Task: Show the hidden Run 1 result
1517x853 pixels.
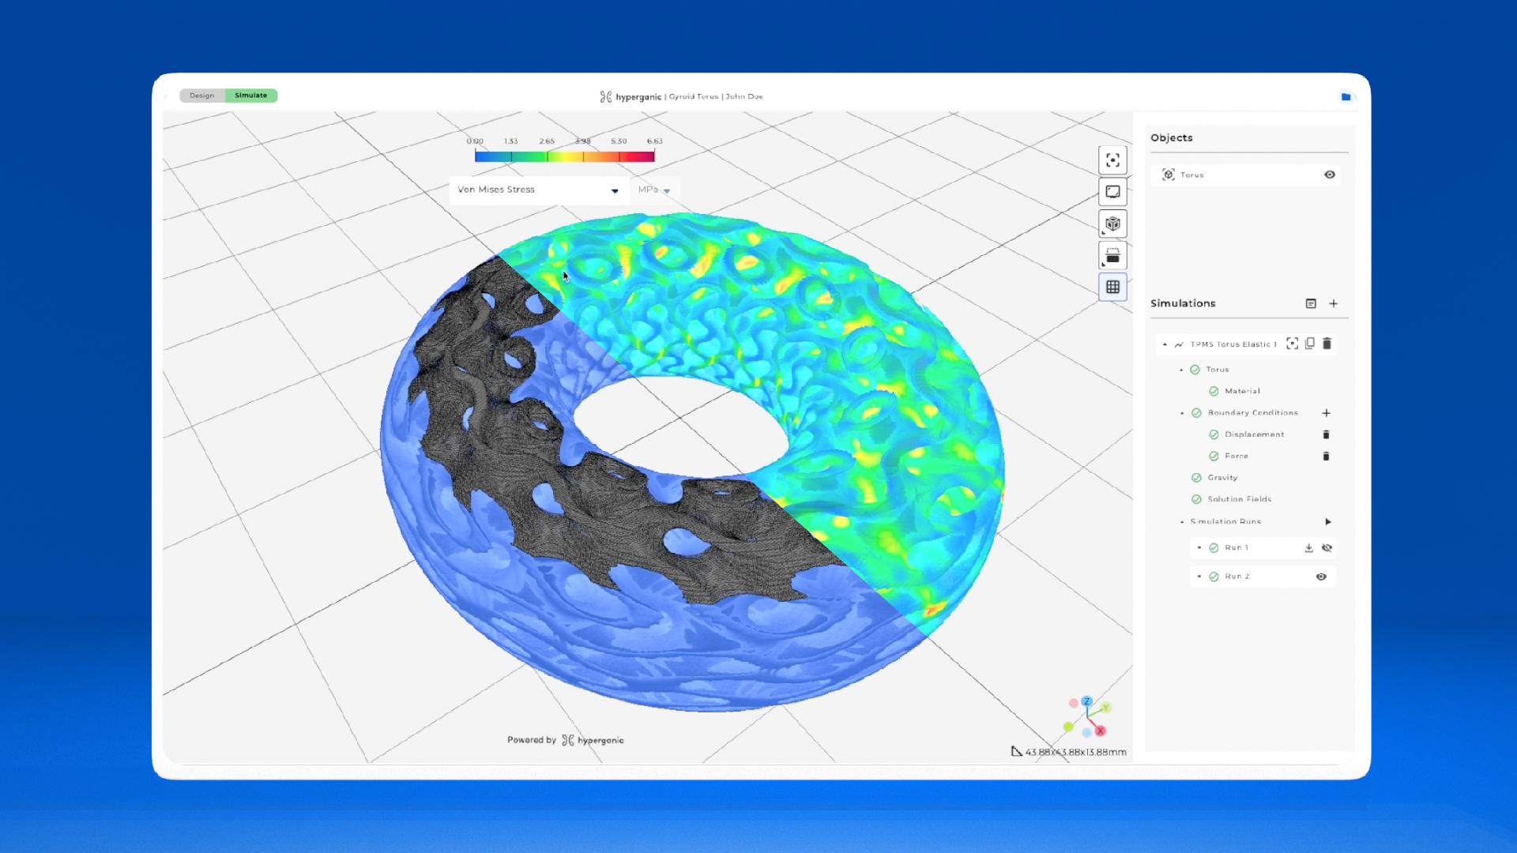Action: pyautogui.click(x=1327, y=547)
